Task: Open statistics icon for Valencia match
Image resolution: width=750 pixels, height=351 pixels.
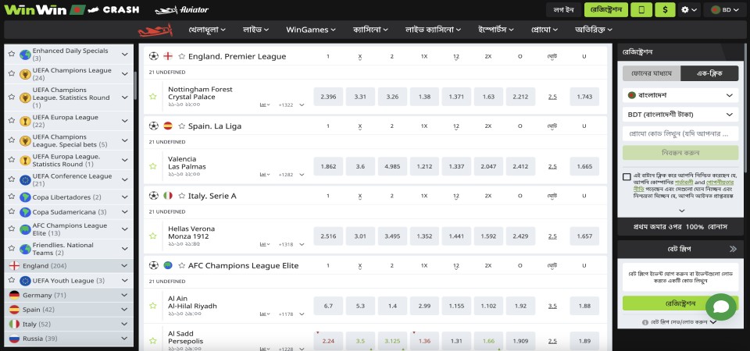Action: (264, 175)
